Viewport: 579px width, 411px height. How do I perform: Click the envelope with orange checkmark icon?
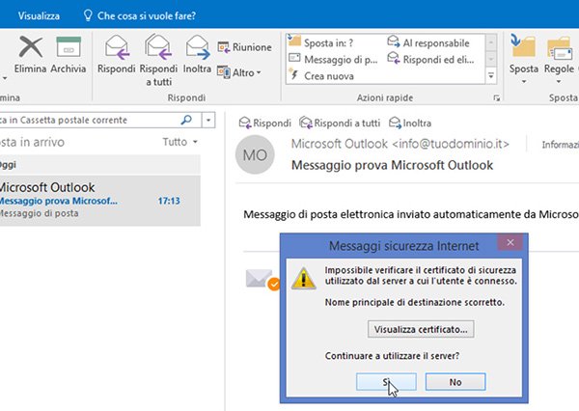click(x=262, y=280)
